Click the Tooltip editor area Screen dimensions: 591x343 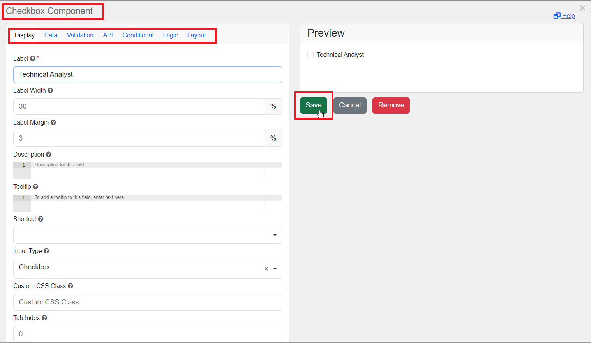point(148,203)
